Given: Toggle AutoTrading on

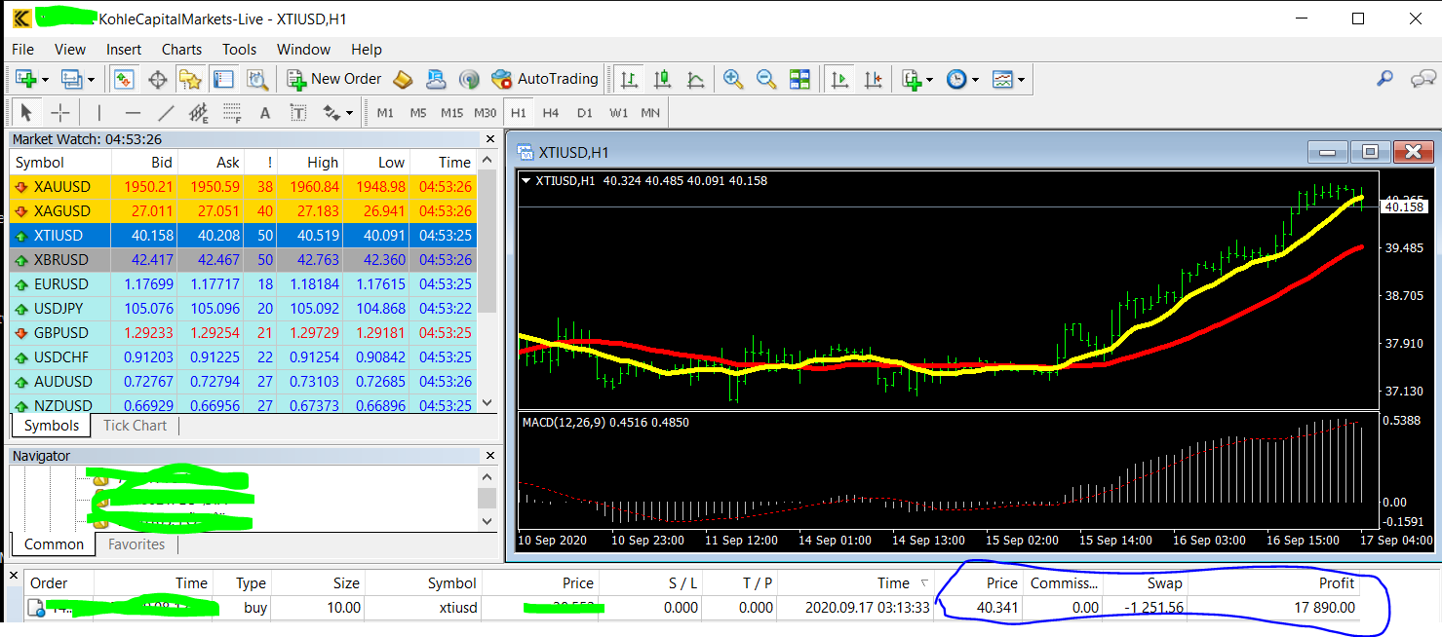Looking at the screenshot, I should [545, 79].
